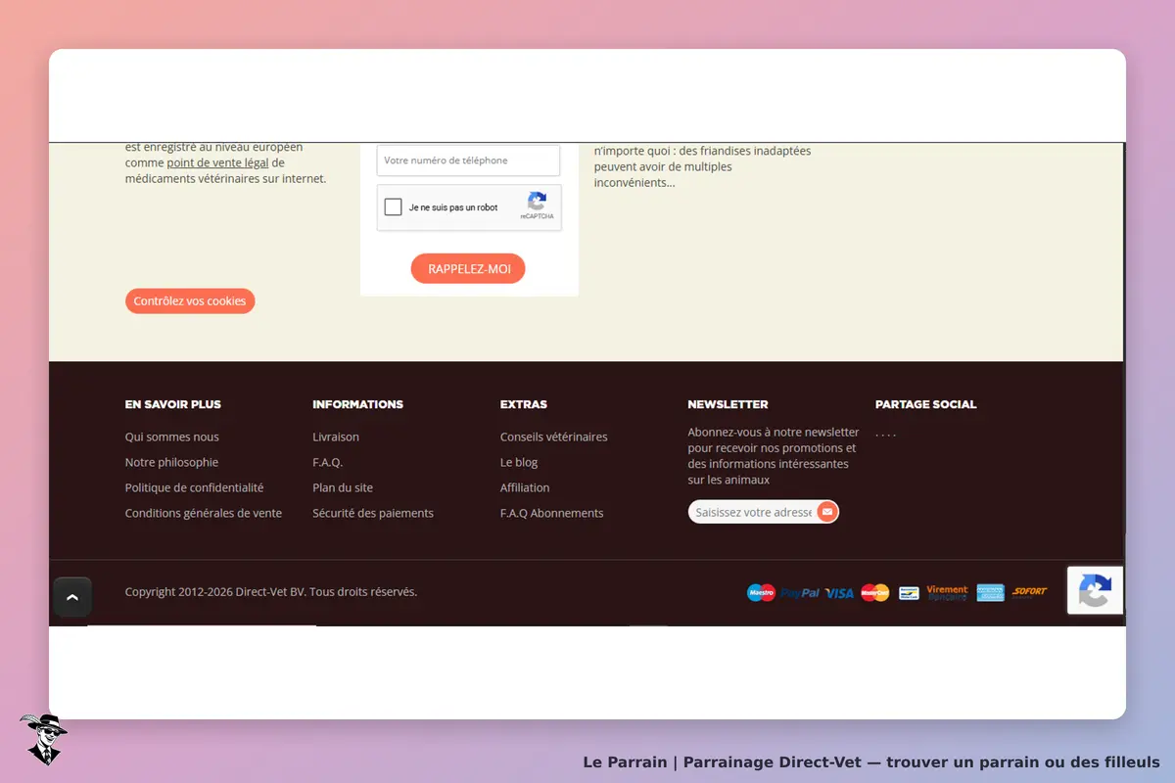Click the 'EXTRAS' footer heading
Screen dimensions: 1175x783
click(x=524, y=404)
